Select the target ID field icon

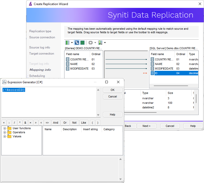pyautogui.click(x=152, y=73)
